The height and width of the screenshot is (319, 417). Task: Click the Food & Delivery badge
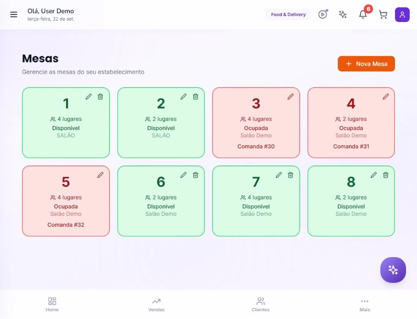click(x=288, y=14)
